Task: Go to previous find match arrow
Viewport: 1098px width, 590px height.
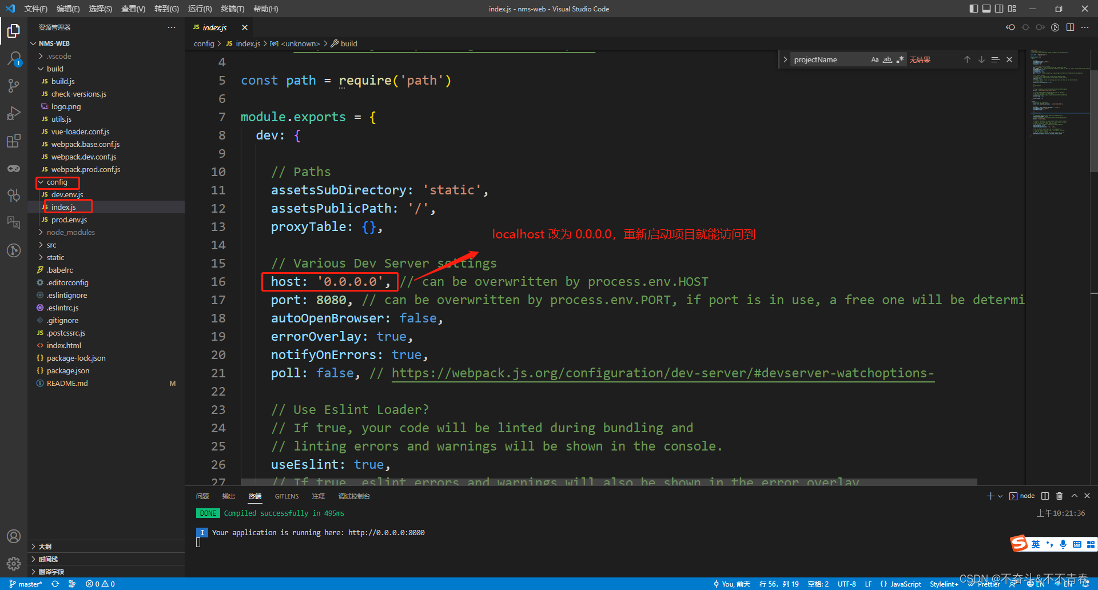Action: (967, 59)
